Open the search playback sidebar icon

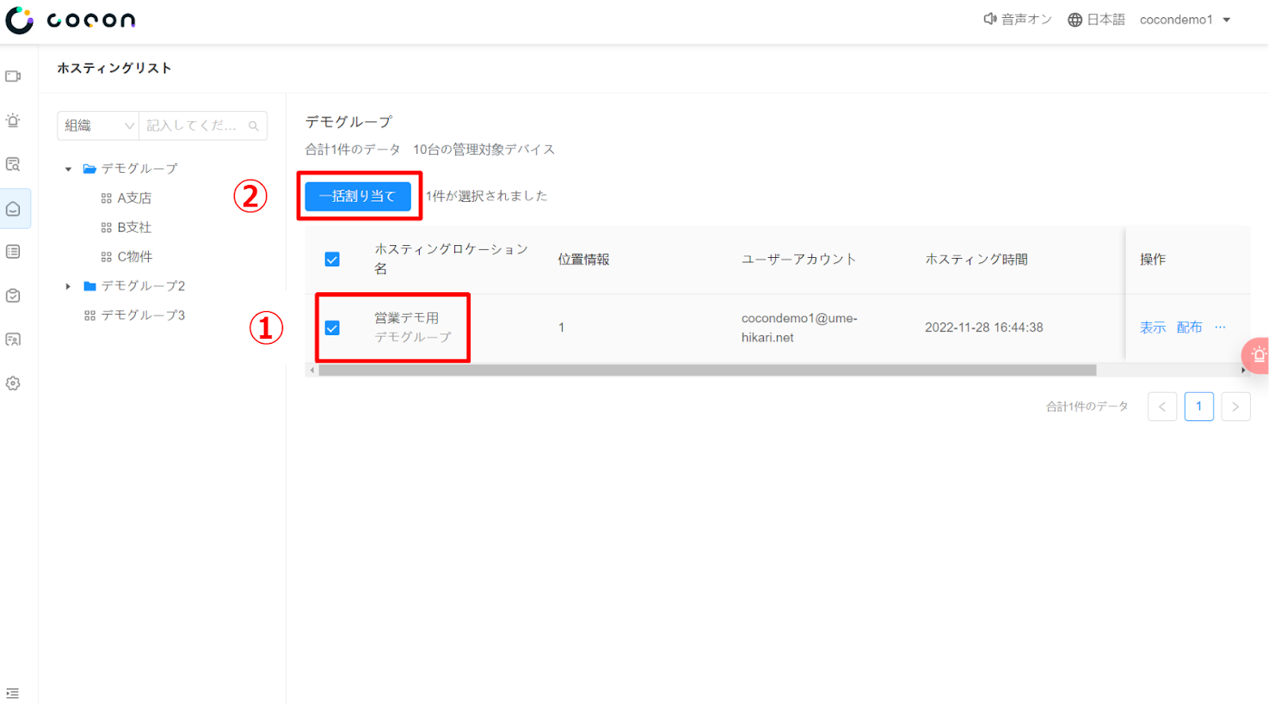pyautogui.click(x=13, y=164)
